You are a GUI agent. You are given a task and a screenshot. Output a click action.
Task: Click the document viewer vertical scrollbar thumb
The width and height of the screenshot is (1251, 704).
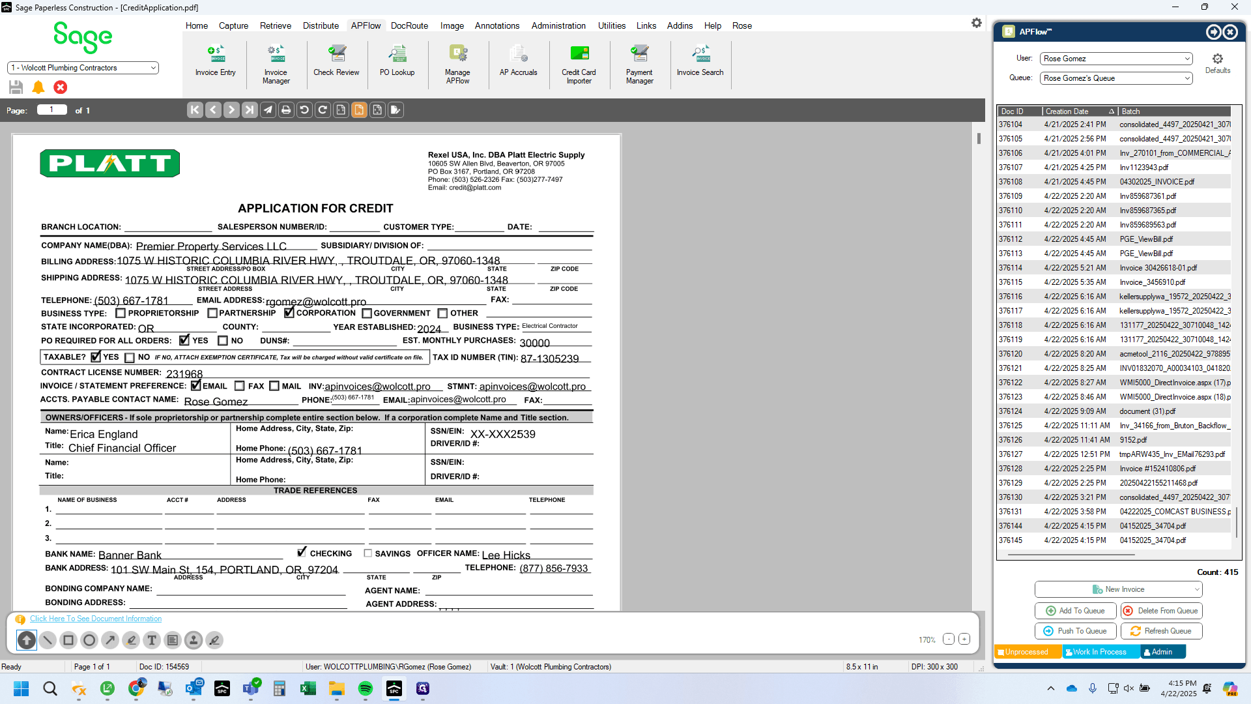pyautogui.click(x=979, y=138)
